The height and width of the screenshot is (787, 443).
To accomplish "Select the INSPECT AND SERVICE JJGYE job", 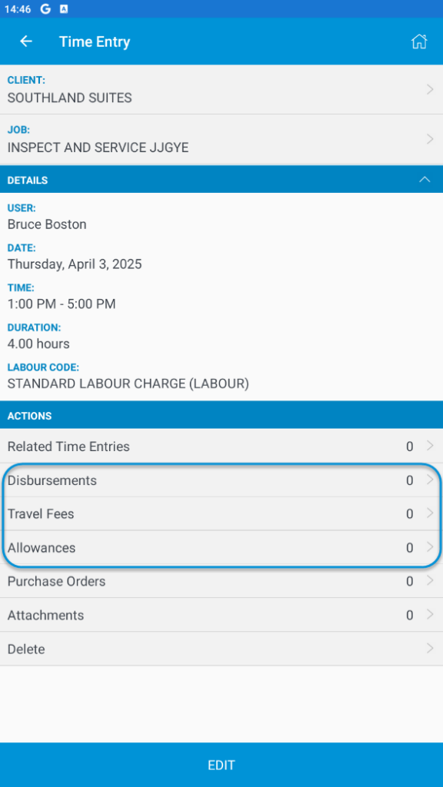I will click(221, 139).
